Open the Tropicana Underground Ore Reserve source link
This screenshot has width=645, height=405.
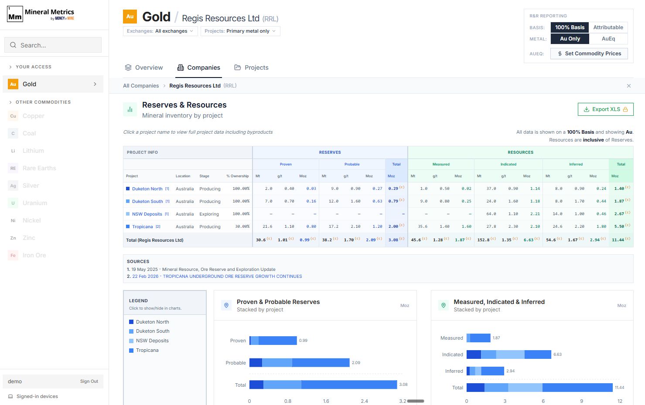pos(217,277)
